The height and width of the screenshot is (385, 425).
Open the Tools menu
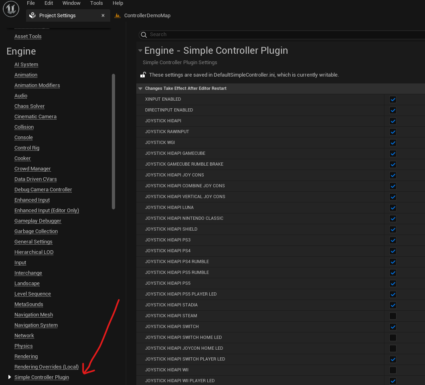pyautogui.click(x=96, y=3)
